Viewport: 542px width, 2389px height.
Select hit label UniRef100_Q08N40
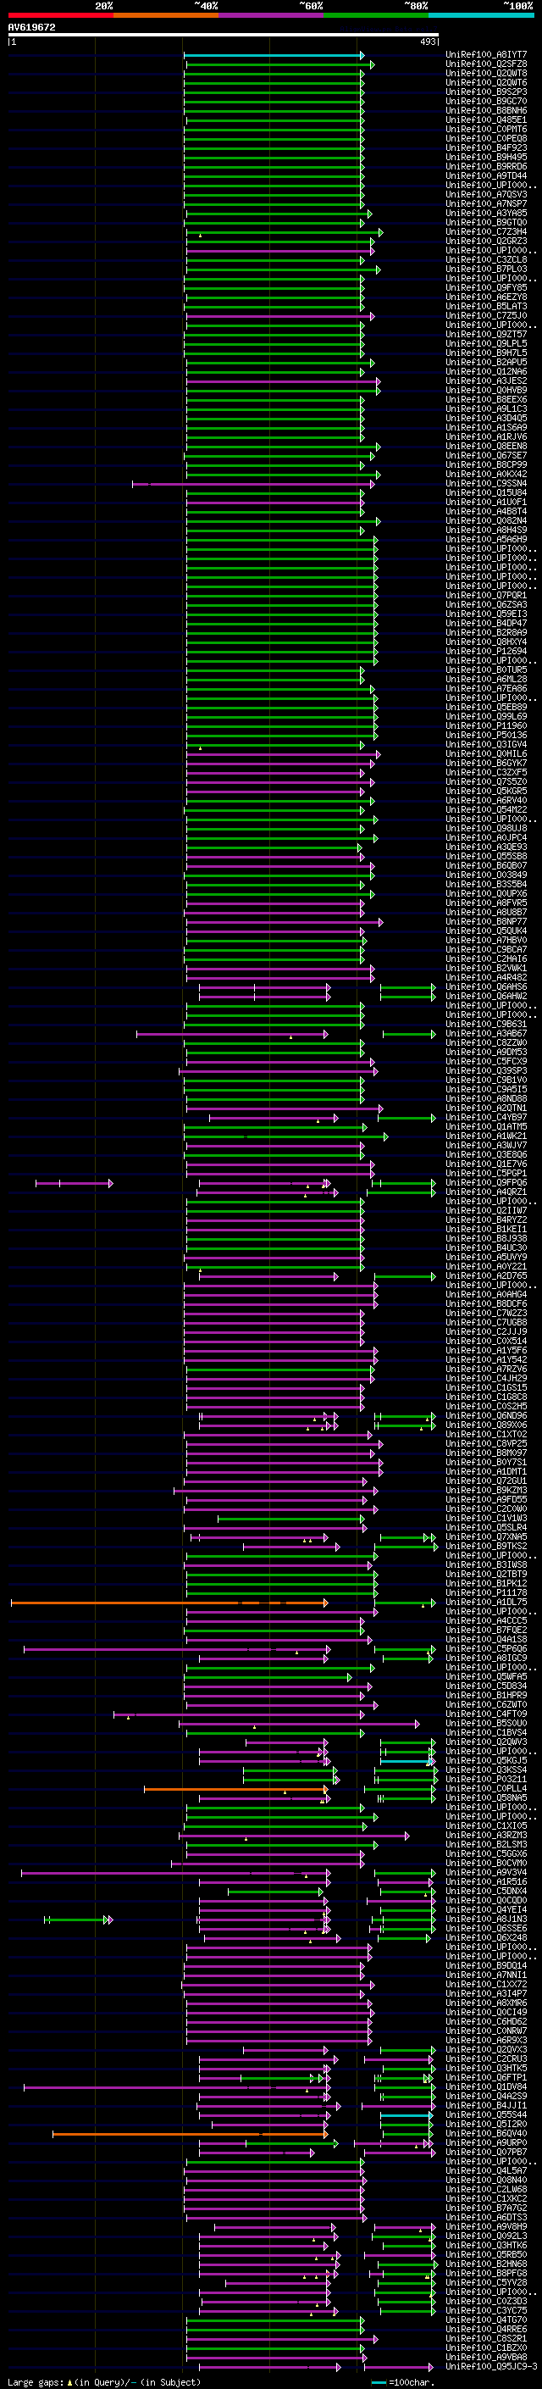tap(486, 2180)
